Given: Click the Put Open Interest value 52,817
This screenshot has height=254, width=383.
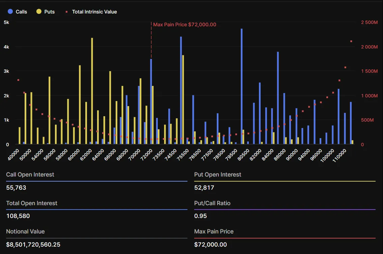Looking at the screenshot, I should coord(204,188).
